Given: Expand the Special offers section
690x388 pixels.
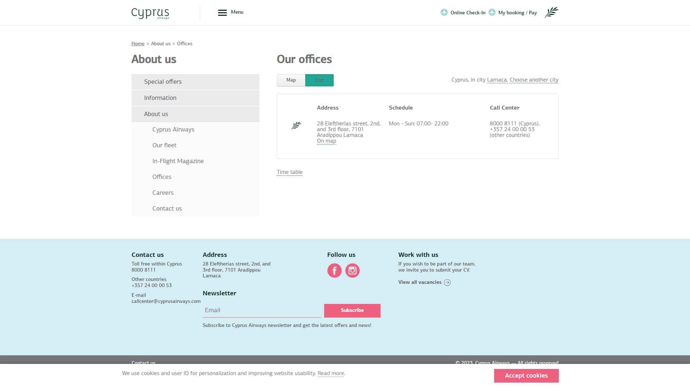Looking at the screenshot, I should (x=195, y=82).
